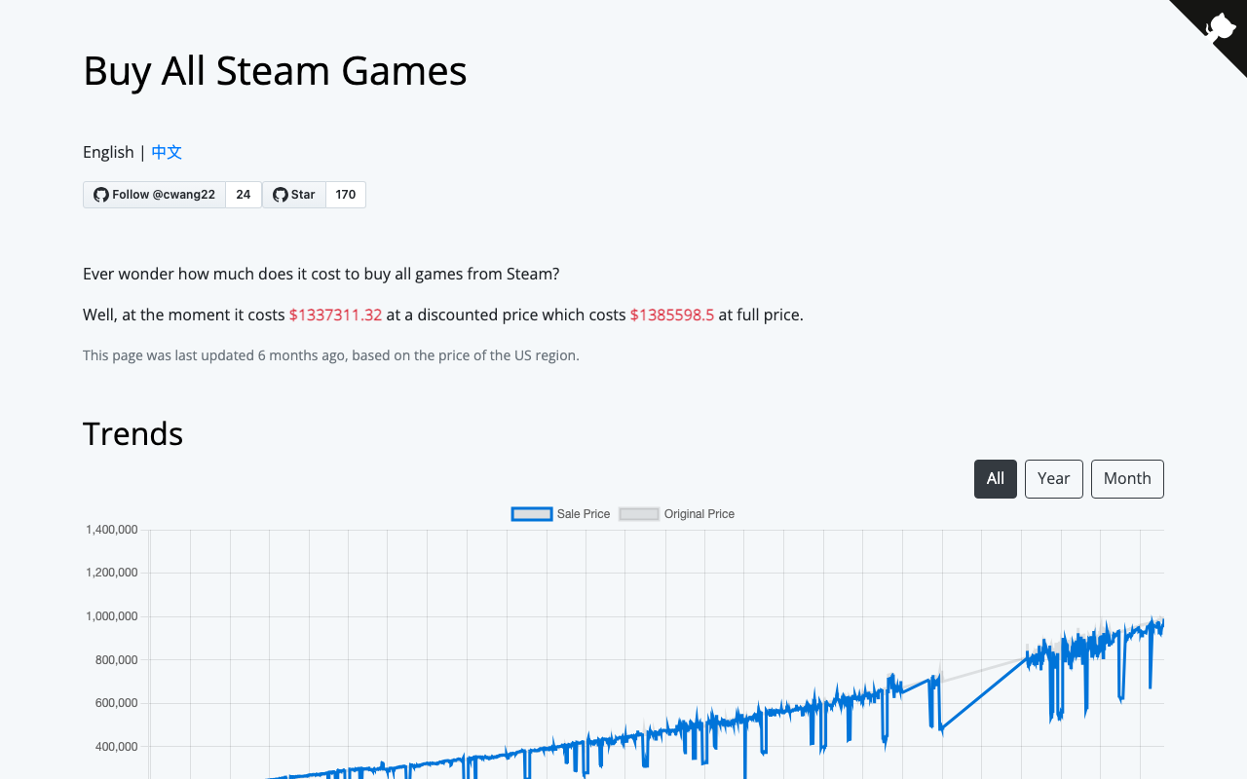
Task: Click the 800,000 y-axis label
Action: click(x=115, y=660)
